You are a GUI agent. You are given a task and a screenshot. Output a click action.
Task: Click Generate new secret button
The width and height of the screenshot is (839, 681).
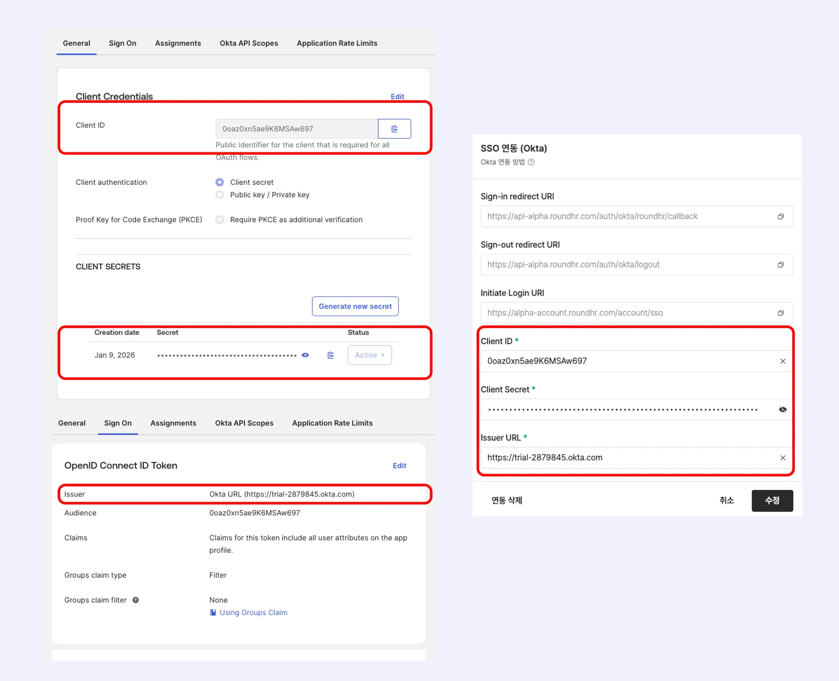[355, 306]
